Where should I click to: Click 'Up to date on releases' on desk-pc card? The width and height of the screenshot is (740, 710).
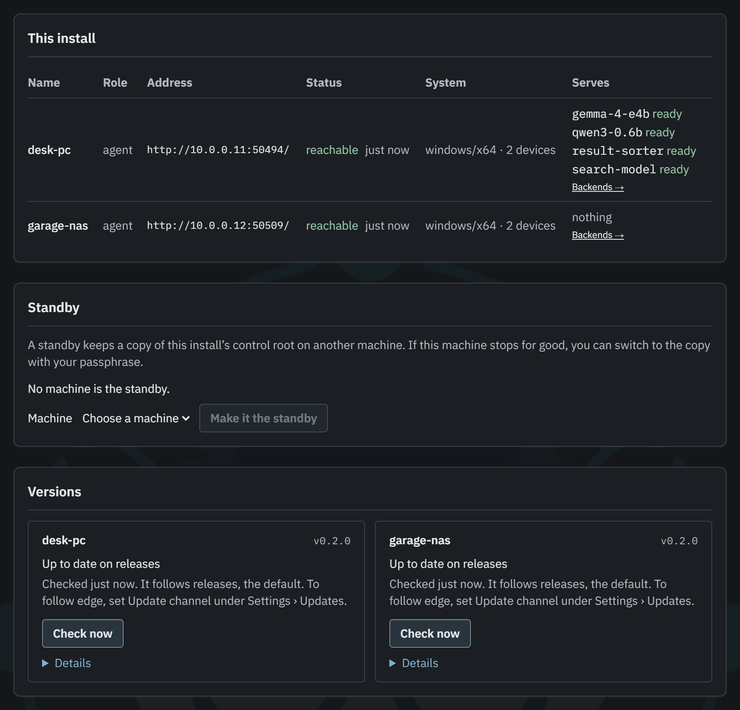[x=101, y=564]
